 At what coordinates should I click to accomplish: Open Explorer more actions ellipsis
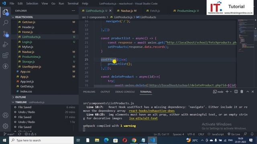[73, 11]
